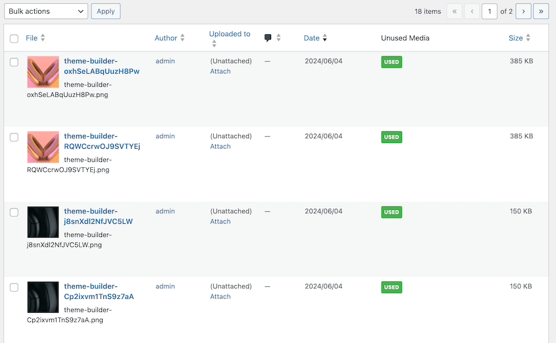Sort media by Date column header
Screen dimensions: 556x343
click(x=311, y=38)
